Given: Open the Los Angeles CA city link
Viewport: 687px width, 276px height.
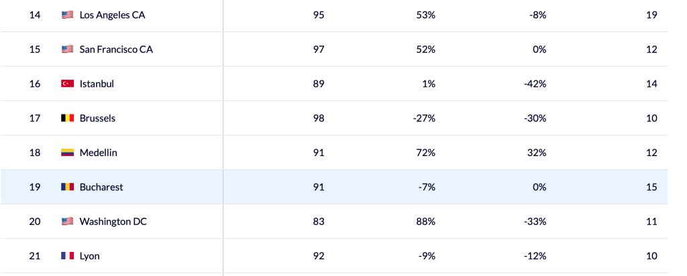Looking at the screenshot, I should 112,15.
